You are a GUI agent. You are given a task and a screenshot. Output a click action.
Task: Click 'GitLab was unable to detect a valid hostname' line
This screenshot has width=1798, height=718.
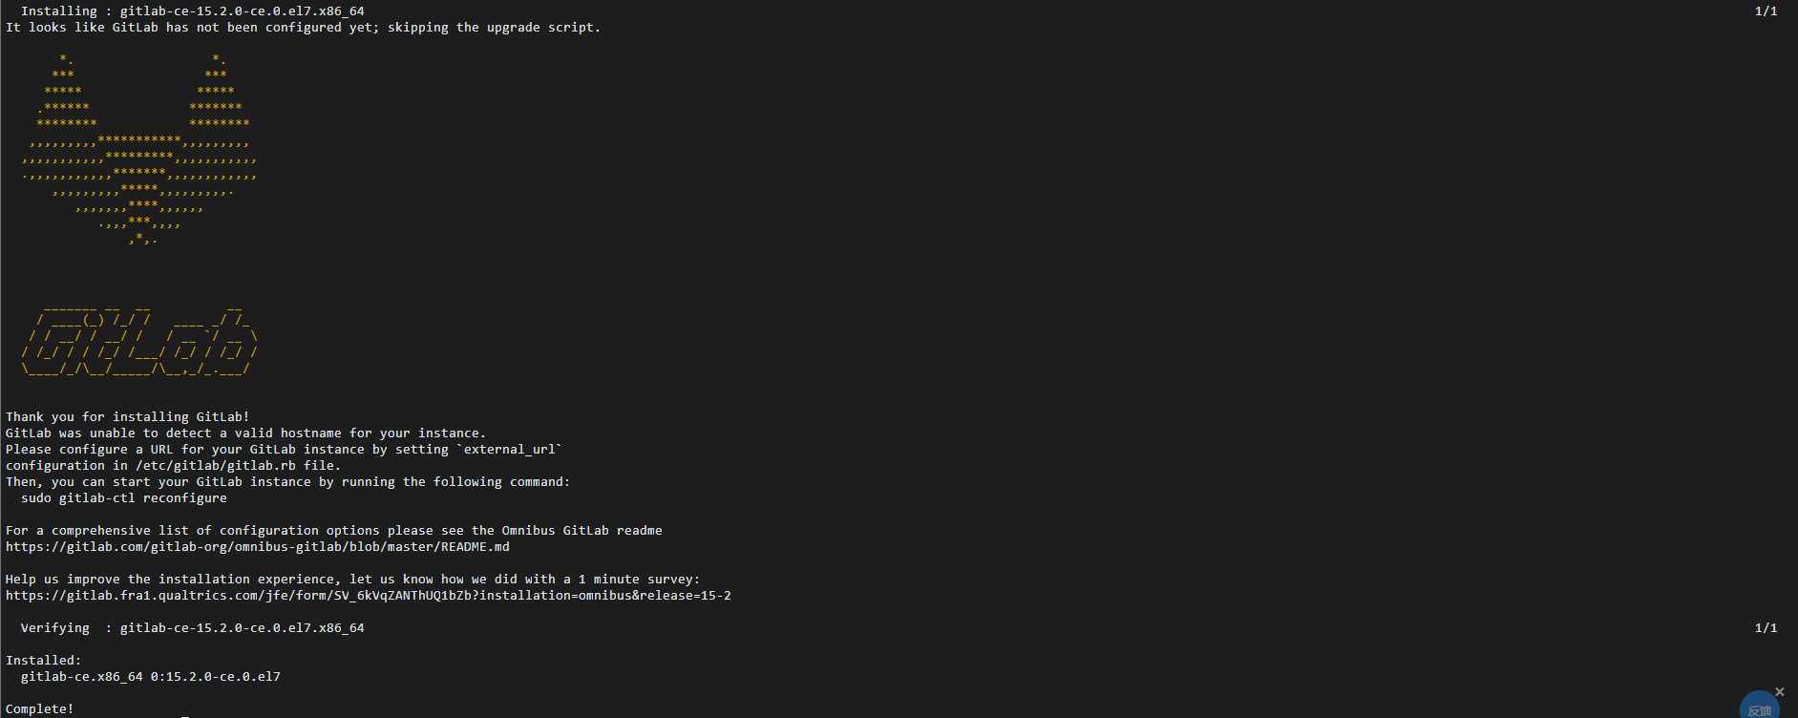click(246, 433)
